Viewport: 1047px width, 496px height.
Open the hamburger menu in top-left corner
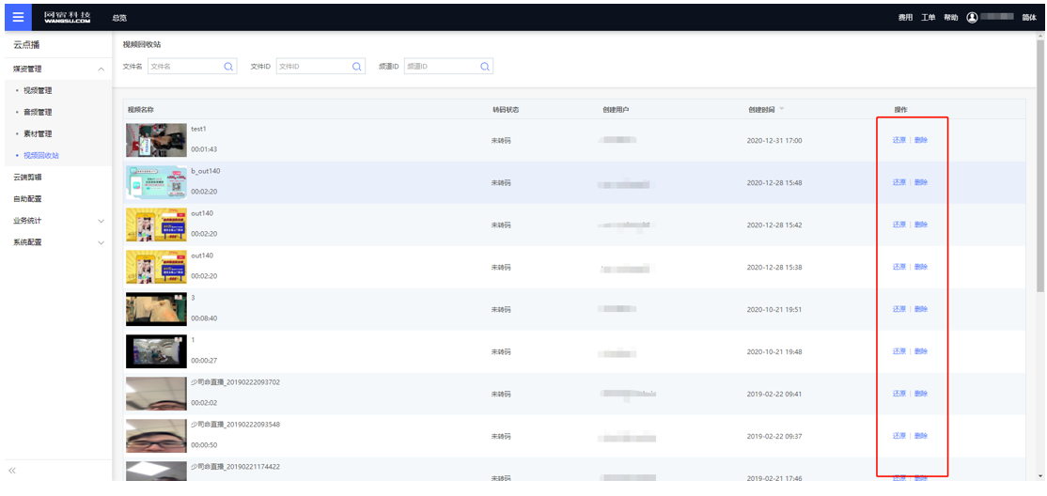[x=18, y=17]
